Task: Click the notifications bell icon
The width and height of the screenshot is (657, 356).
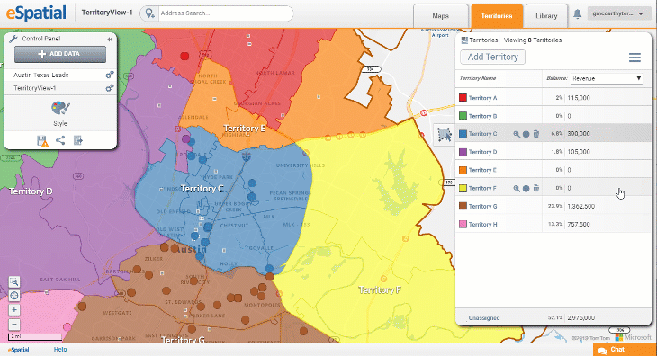Action: point(578,13)
